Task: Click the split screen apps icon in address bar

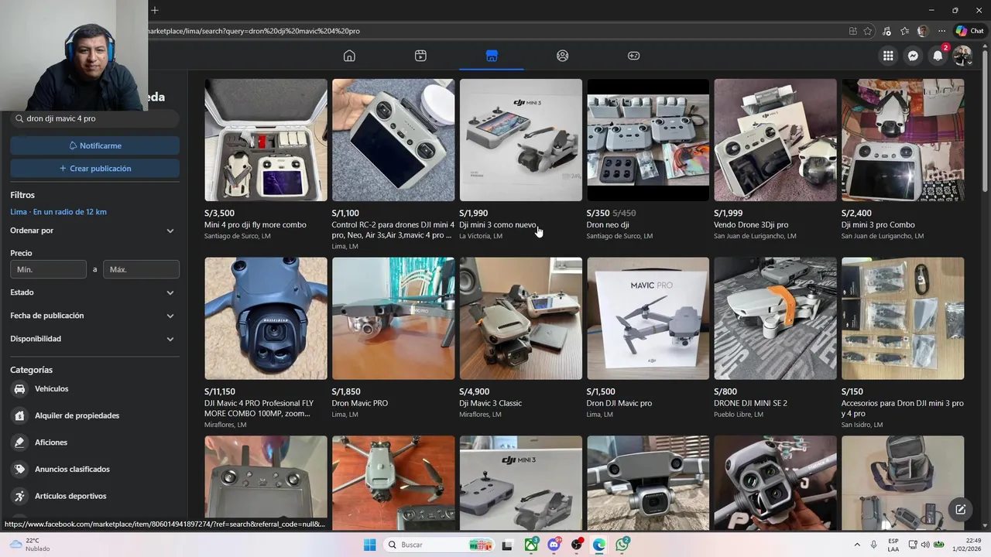Action: point(853,31)
